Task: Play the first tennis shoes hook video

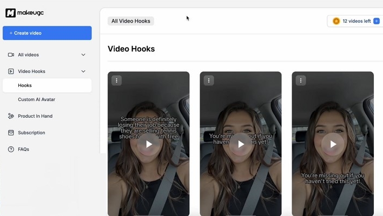Action: 149,144
